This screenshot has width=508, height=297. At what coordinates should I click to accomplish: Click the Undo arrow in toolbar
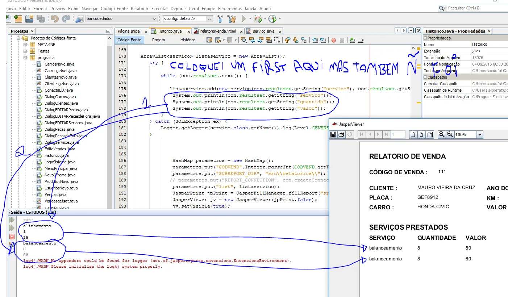pos(55,18)
